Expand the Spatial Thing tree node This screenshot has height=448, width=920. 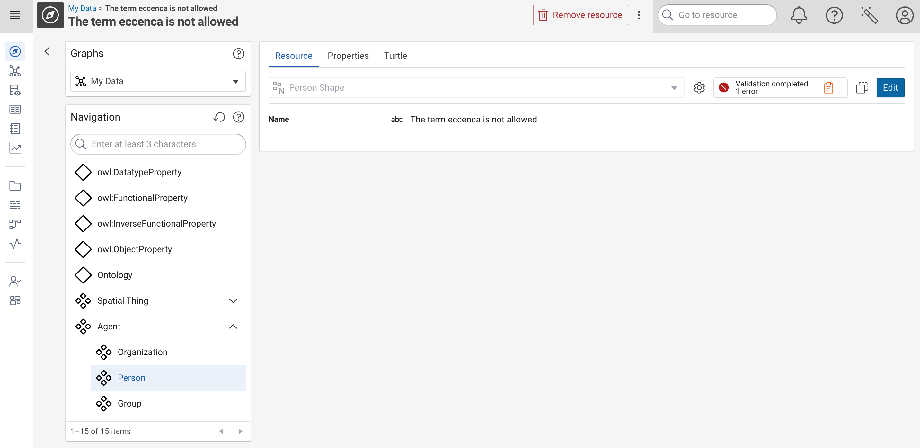(233, 300)
